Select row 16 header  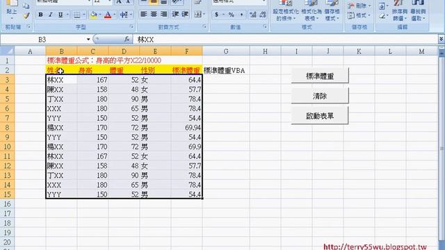(8, 203)
